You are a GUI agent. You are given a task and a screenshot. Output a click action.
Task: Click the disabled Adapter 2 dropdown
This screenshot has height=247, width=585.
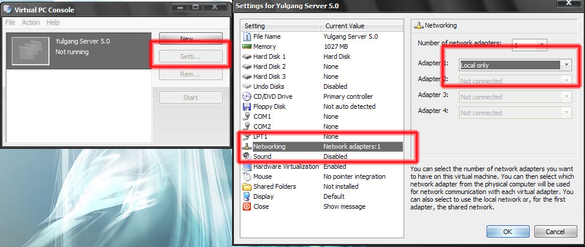click(x=515, y=81)
